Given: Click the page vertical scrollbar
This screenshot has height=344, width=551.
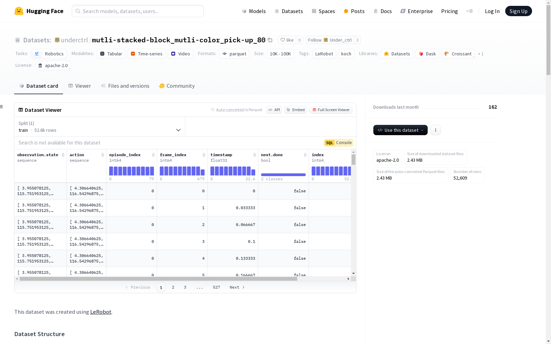Looking at the screenshot, I should pos(548,40).
